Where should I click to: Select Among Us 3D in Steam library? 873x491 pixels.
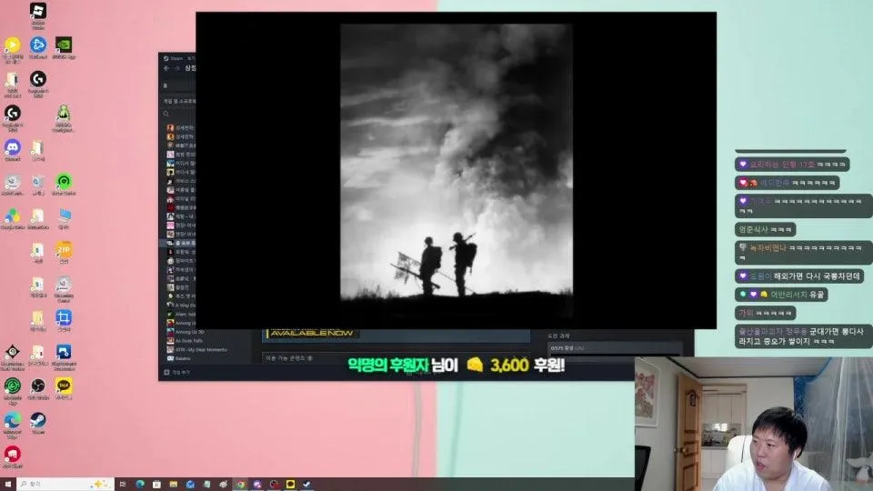(186, 332)
